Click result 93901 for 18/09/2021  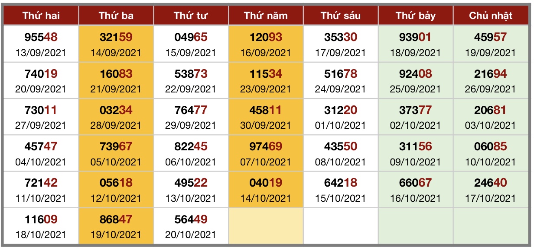pos(416,44)
